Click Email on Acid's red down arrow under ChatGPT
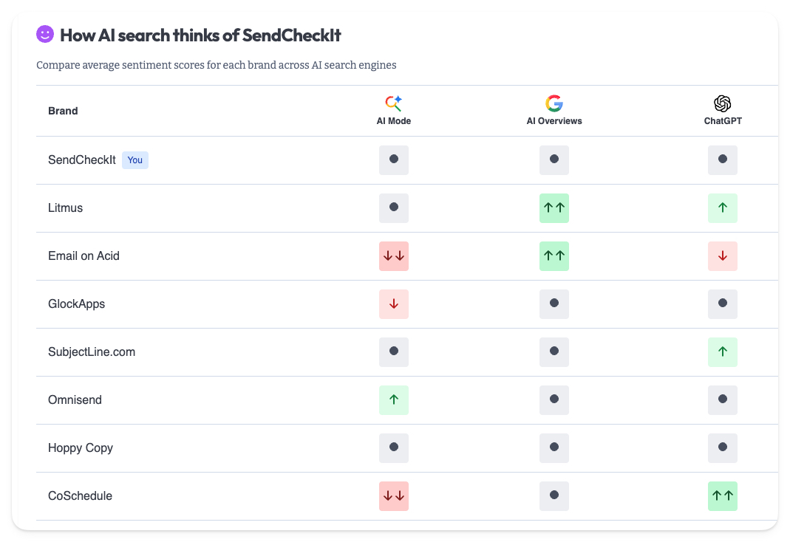The image size is (790, 542). (722, 255)
